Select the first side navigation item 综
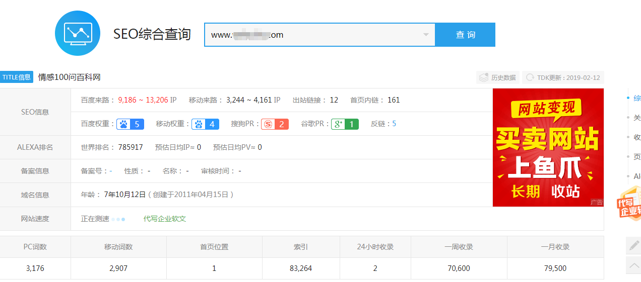This screenshot has height=282, width=641. coord(637,98)
